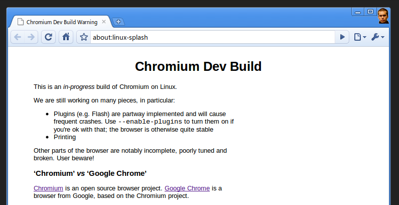Click the 'User beware!' text
The width and height of the screenshot is (399, 205).
[x=75, y=158]
